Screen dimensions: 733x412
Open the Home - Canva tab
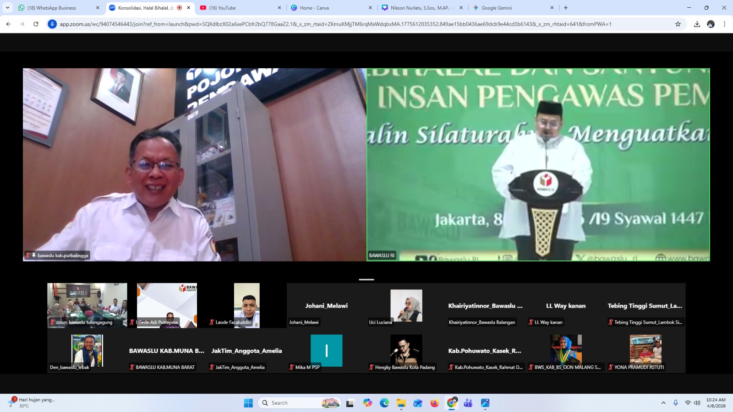(x=332, y=8)
